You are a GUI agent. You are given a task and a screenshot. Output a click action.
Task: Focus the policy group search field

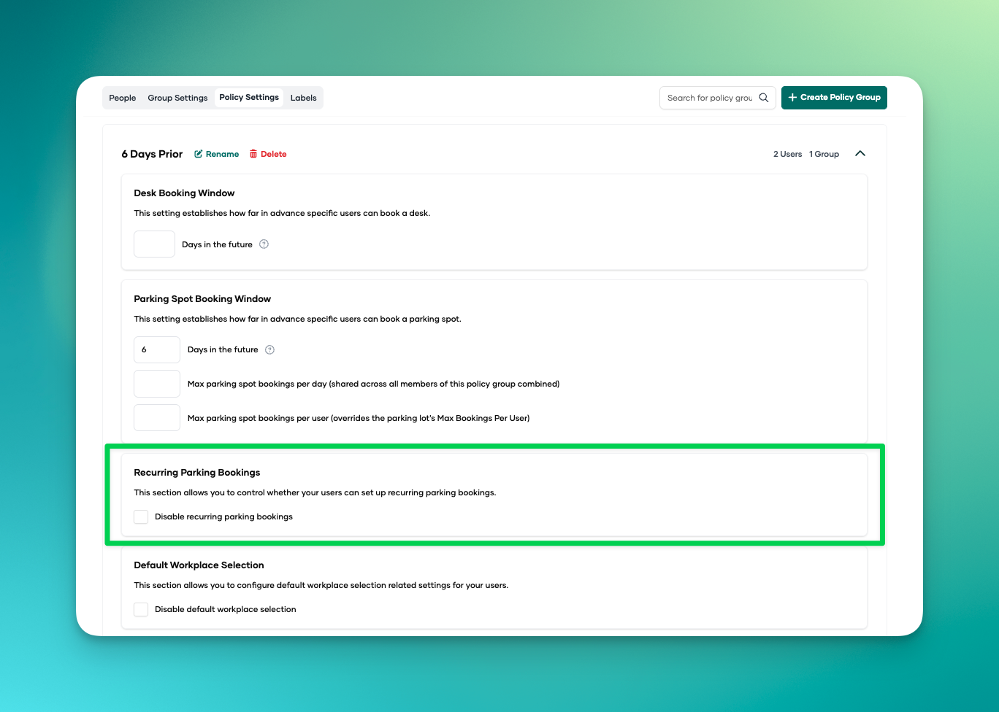click(717, 98)
